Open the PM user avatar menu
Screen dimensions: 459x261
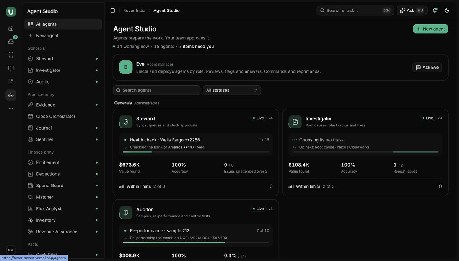11,250
